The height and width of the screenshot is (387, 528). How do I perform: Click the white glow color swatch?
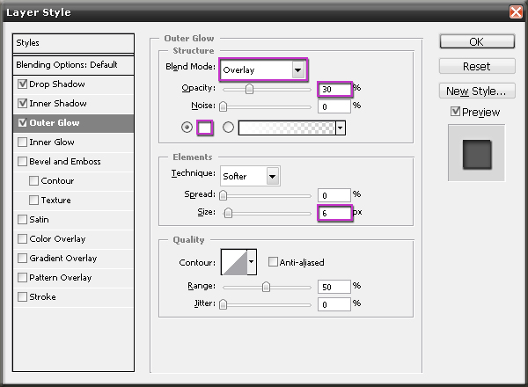[x=205, y=128]
